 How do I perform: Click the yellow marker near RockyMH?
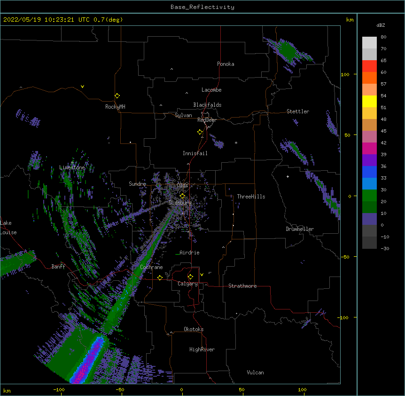coord(117,95)
